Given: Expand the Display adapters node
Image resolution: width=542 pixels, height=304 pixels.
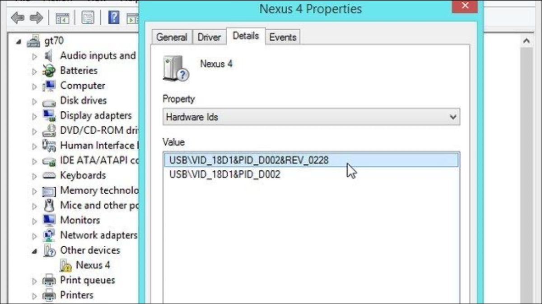Looking at the screenshot, I should pyautogui.click(x=35, y=116).
